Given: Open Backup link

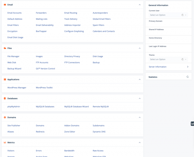Looking at the screenshot, I should (x=96, y=62).
